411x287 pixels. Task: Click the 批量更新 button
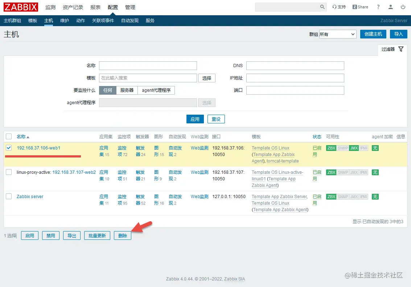click(97, 235)
